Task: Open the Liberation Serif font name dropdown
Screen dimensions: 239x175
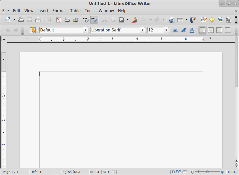Action: pyautogui.click(x=142, y=30)
